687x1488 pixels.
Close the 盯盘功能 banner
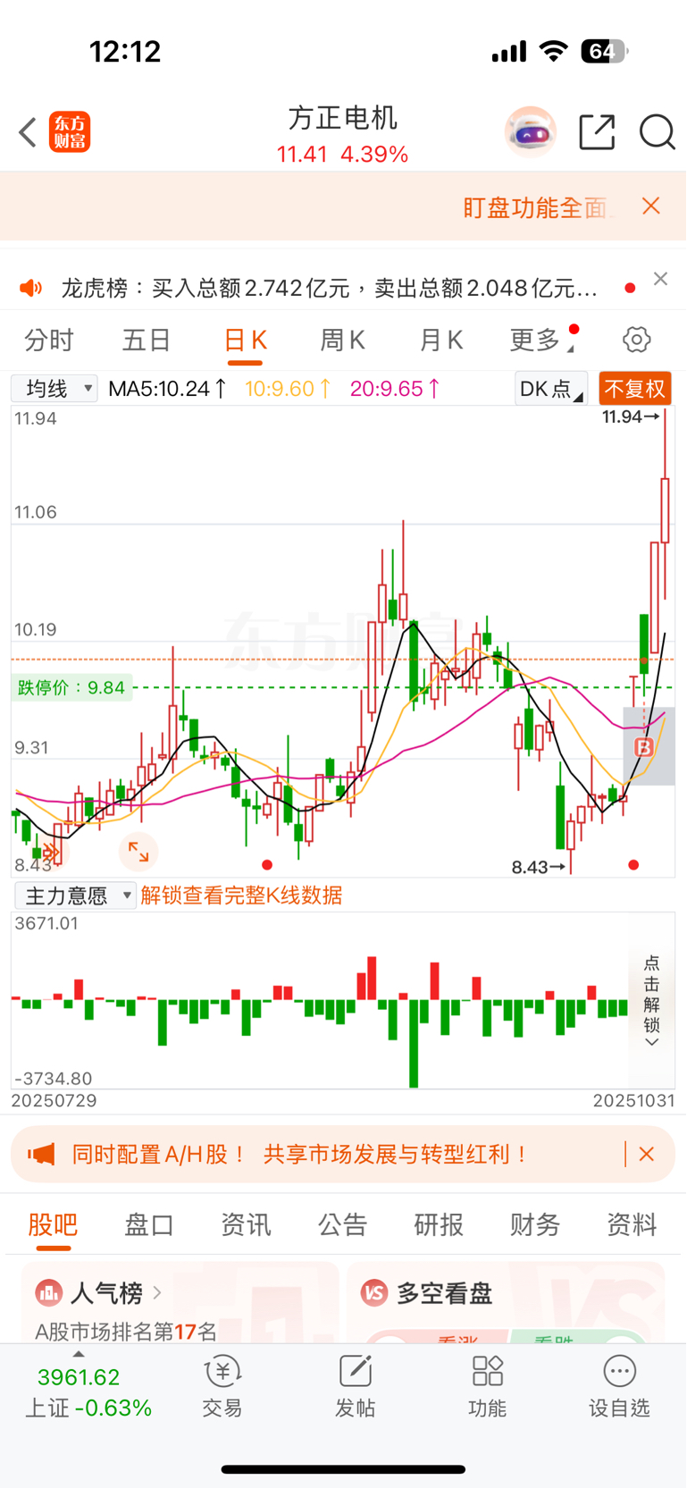[x=651, y=206]
